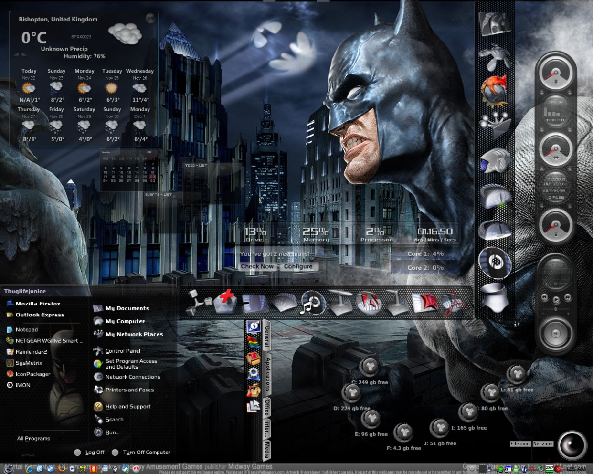Open Network Connections
This screenshot has width=593, height=474.
click(x=127, y=377)
